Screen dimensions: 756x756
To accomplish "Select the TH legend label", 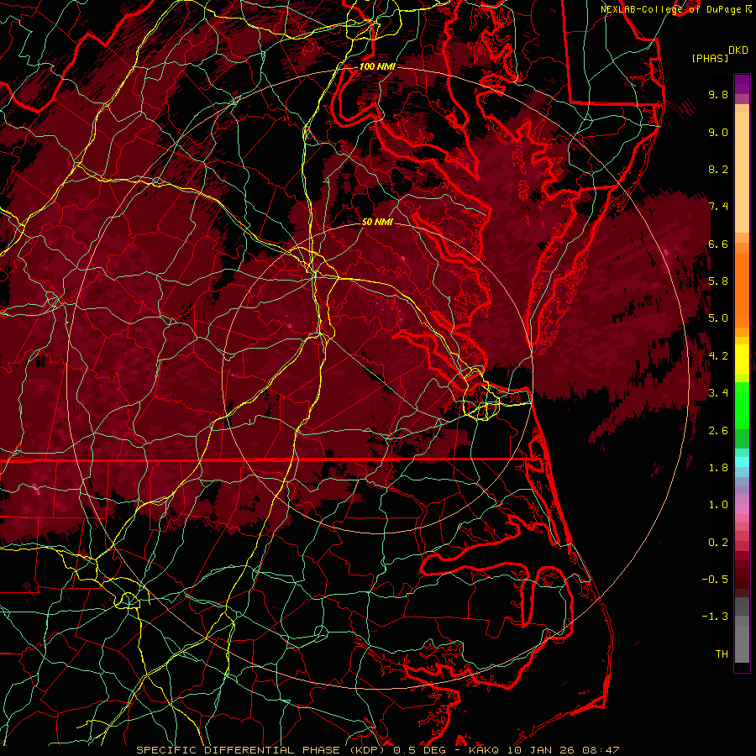I will click(722, 654).
